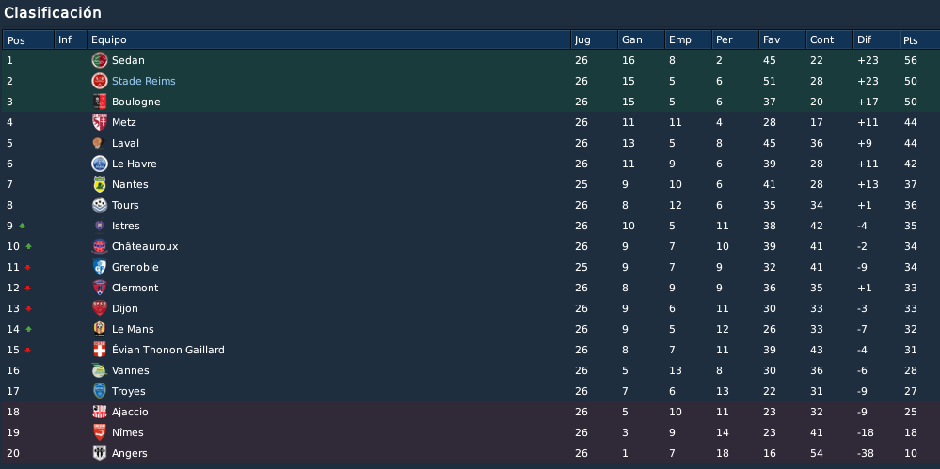Click the Nantes yellow club badge
Image resolution: width=940 pixels, height=469 pixels.
[100, 184]
